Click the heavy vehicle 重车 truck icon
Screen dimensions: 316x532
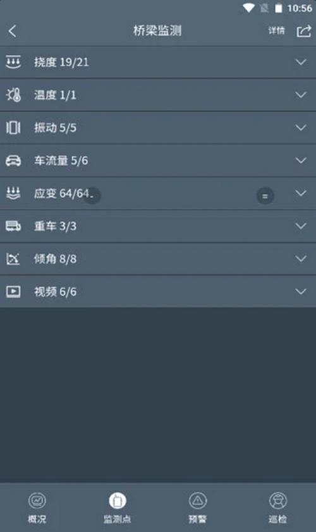[13, 226]
